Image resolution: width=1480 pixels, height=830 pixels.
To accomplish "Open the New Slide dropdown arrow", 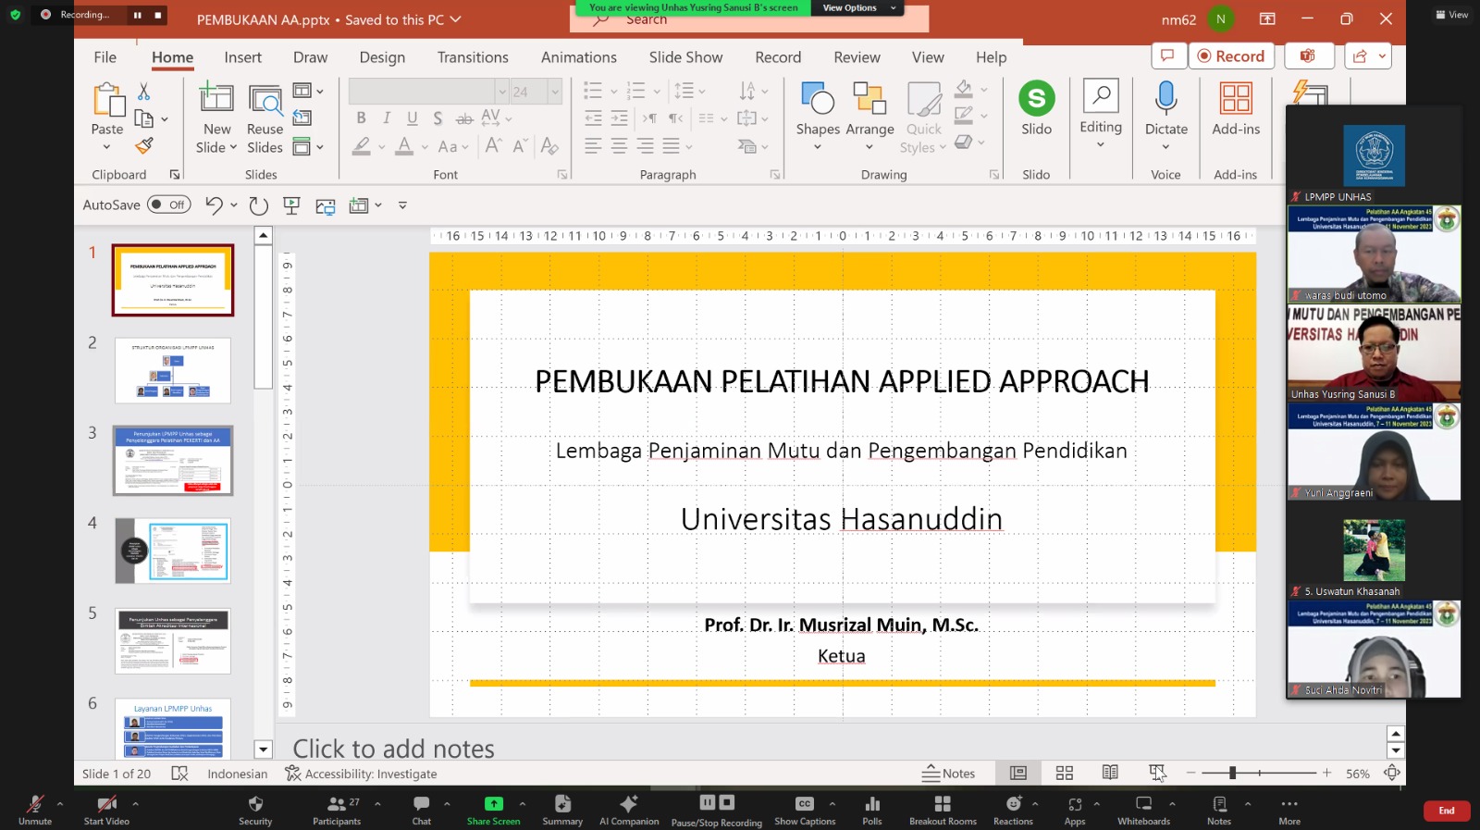I will tap(233, 148).
